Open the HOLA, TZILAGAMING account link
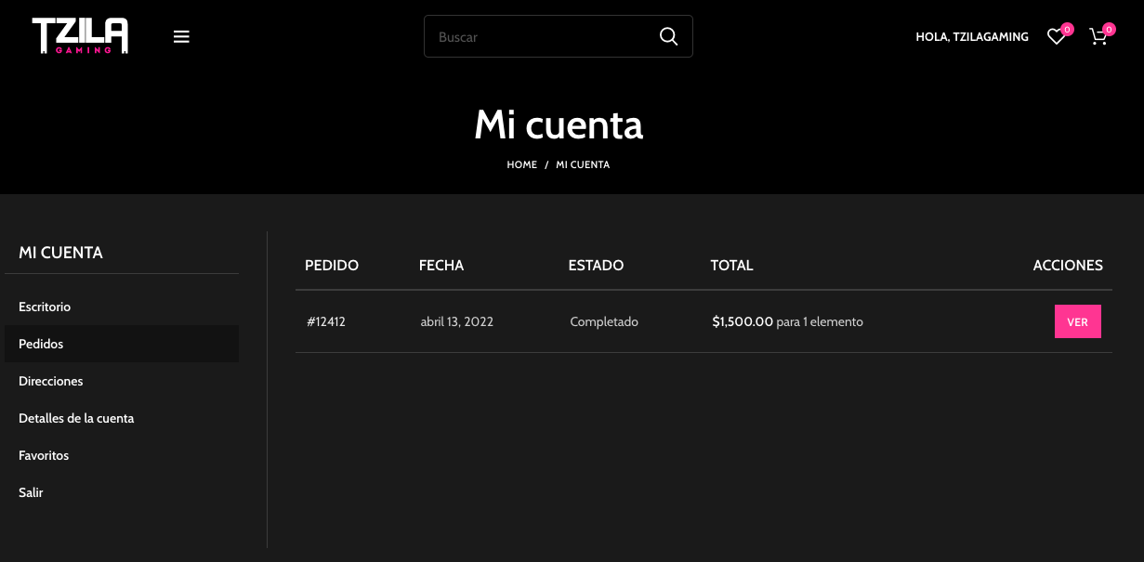Screen dimensions: 1144x562 [972, 37]
